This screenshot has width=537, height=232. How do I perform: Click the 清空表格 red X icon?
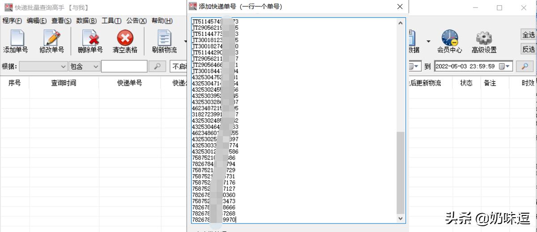(x=125, y=38)
